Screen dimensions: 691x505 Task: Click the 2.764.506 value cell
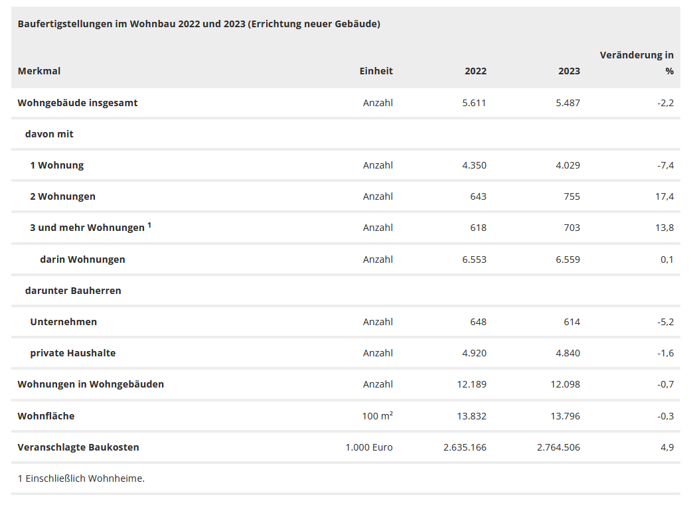coord(558,447)
